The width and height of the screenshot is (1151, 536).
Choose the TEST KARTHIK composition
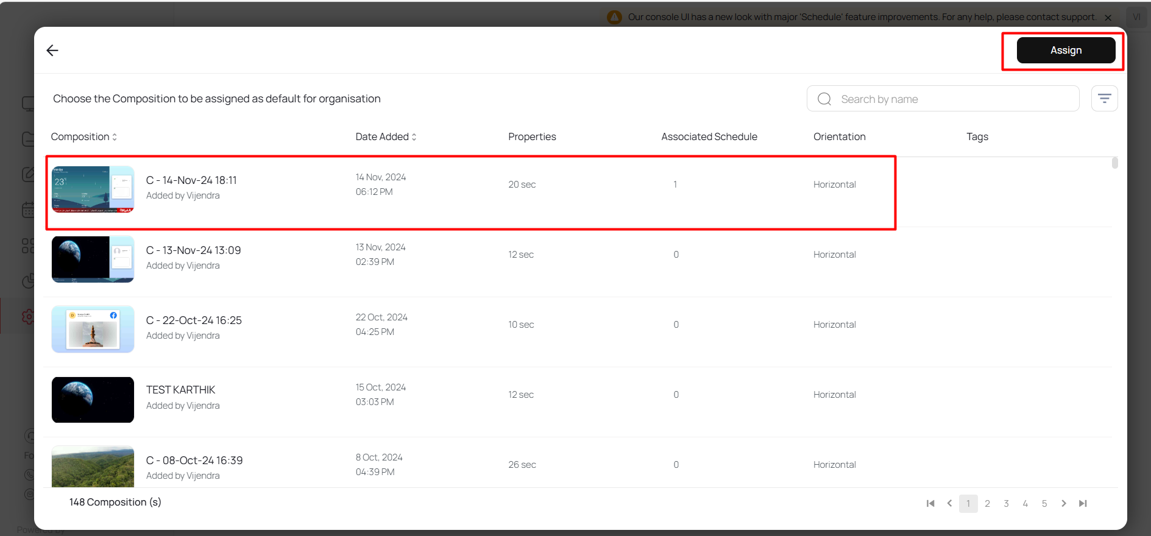[180, 390]
